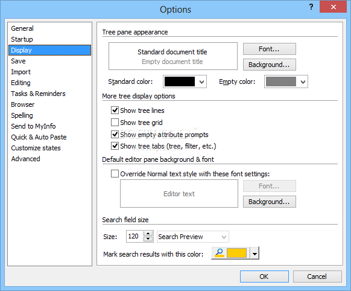Click the search highlight magnifier icon
The width and height of the screenshot is (351, 291).
[220, 253]
